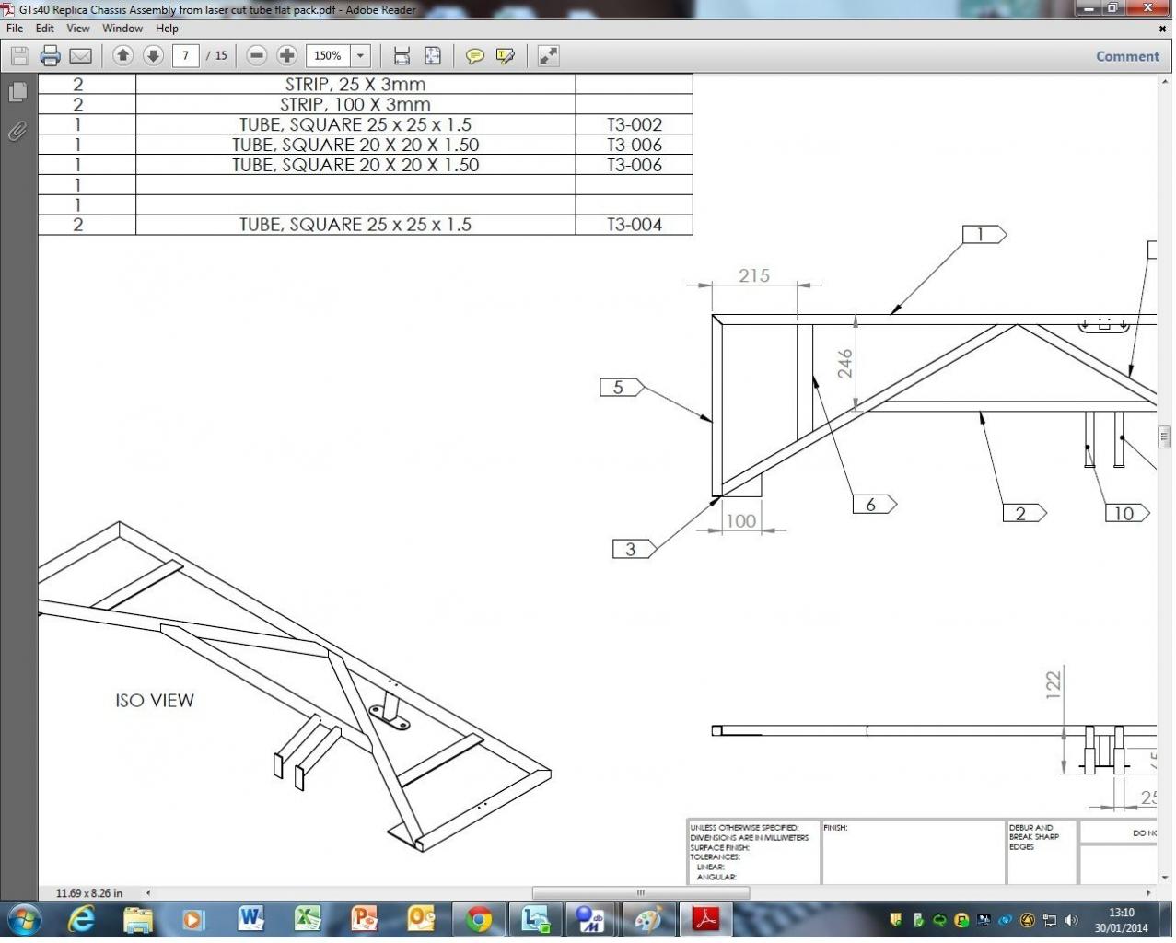This screenshot has width=1176, height=943.
Task: Click the page number input field
Action: 186,56
